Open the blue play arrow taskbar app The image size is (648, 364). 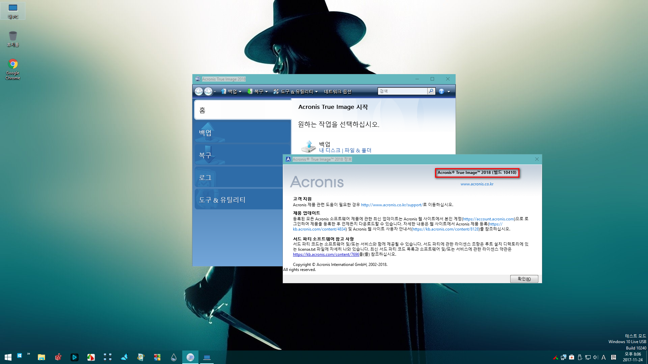click(75, 357)
